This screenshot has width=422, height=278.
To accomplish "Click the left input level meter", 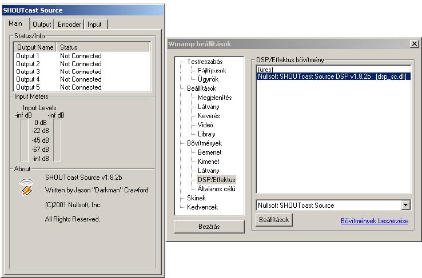I will [25, 140].
